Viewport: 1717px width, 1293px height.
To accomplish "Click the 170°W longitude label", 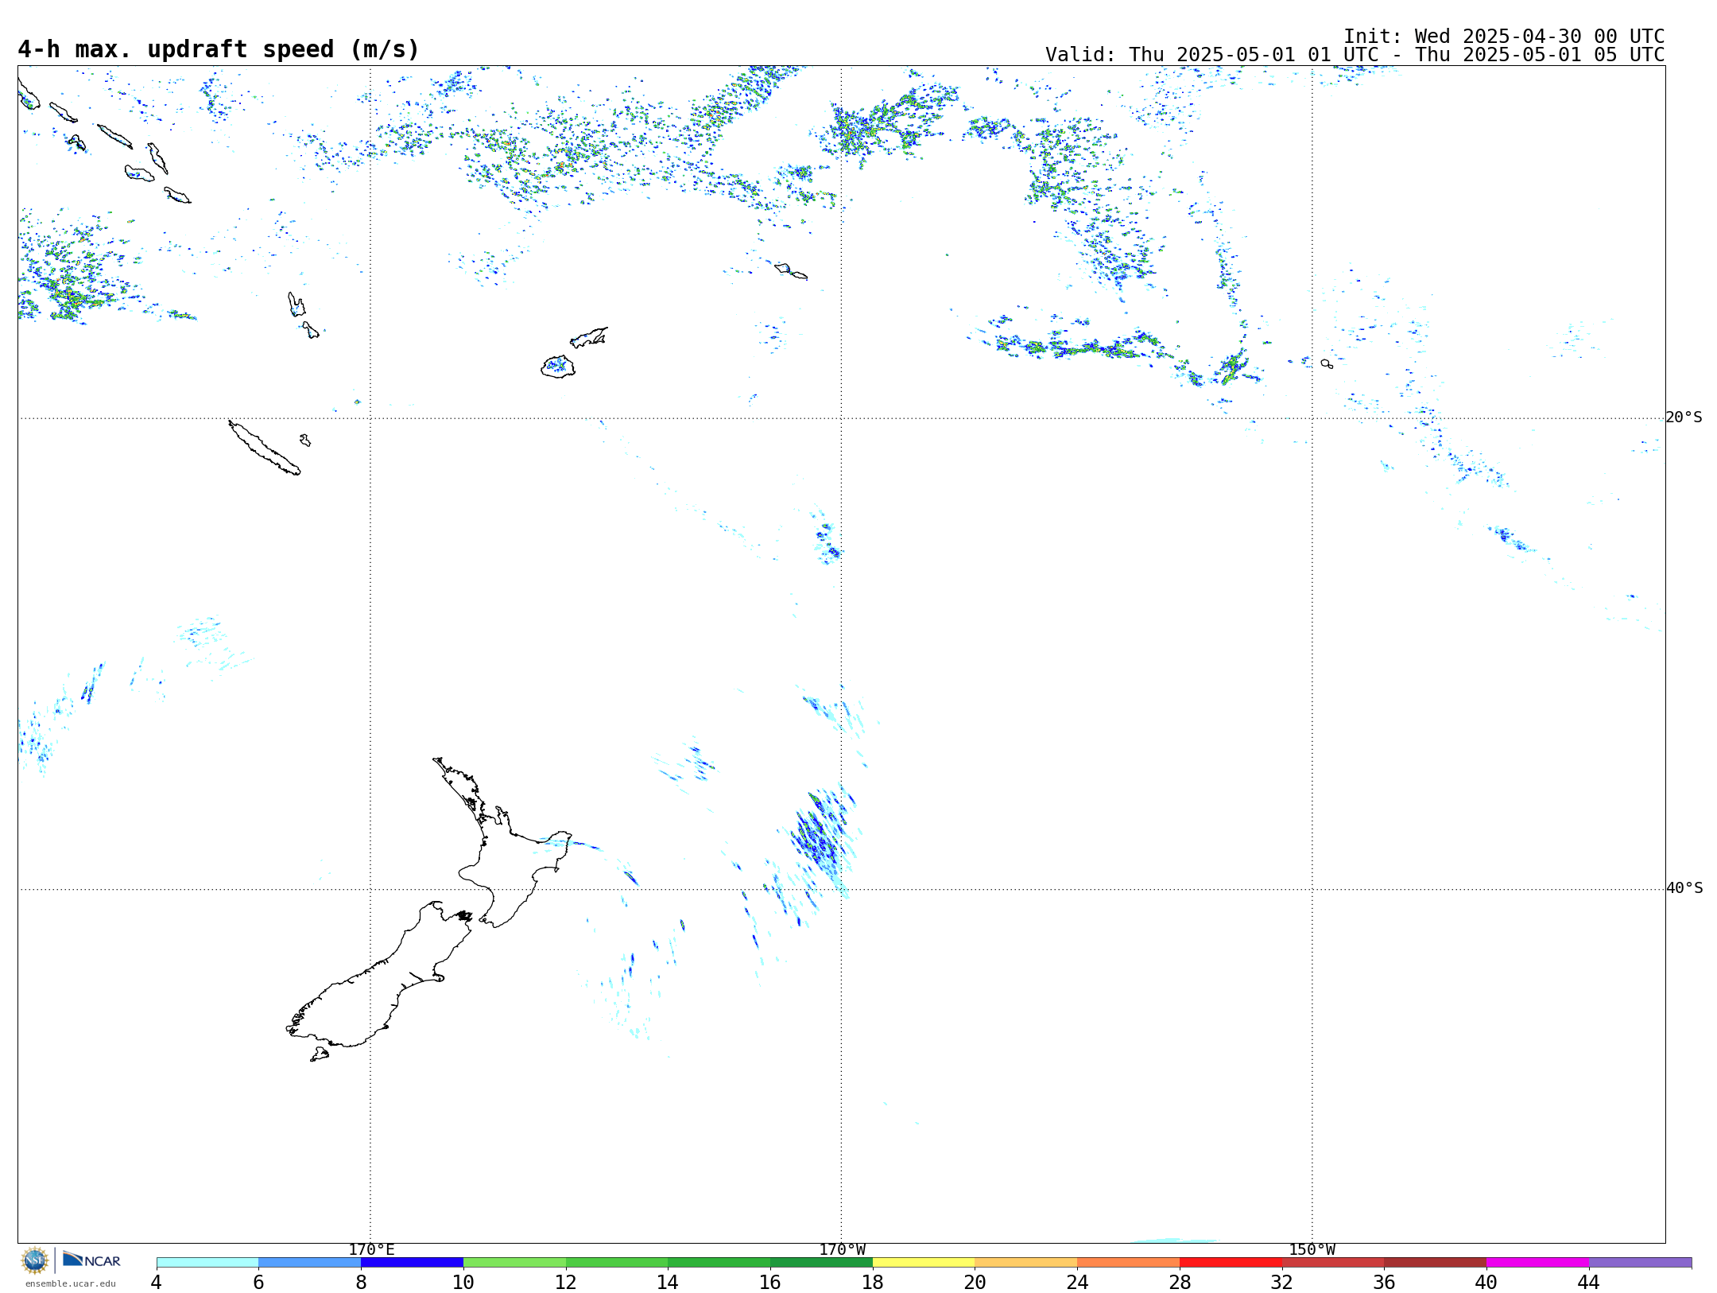I will (843, 1249).
